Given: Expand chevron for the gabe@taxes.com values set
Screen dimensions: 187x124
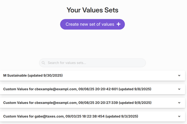Looking at the screenshot, I should pos(179,116).
